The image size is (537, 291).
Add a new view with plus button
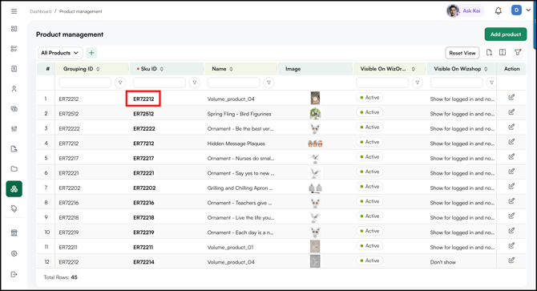91,53
